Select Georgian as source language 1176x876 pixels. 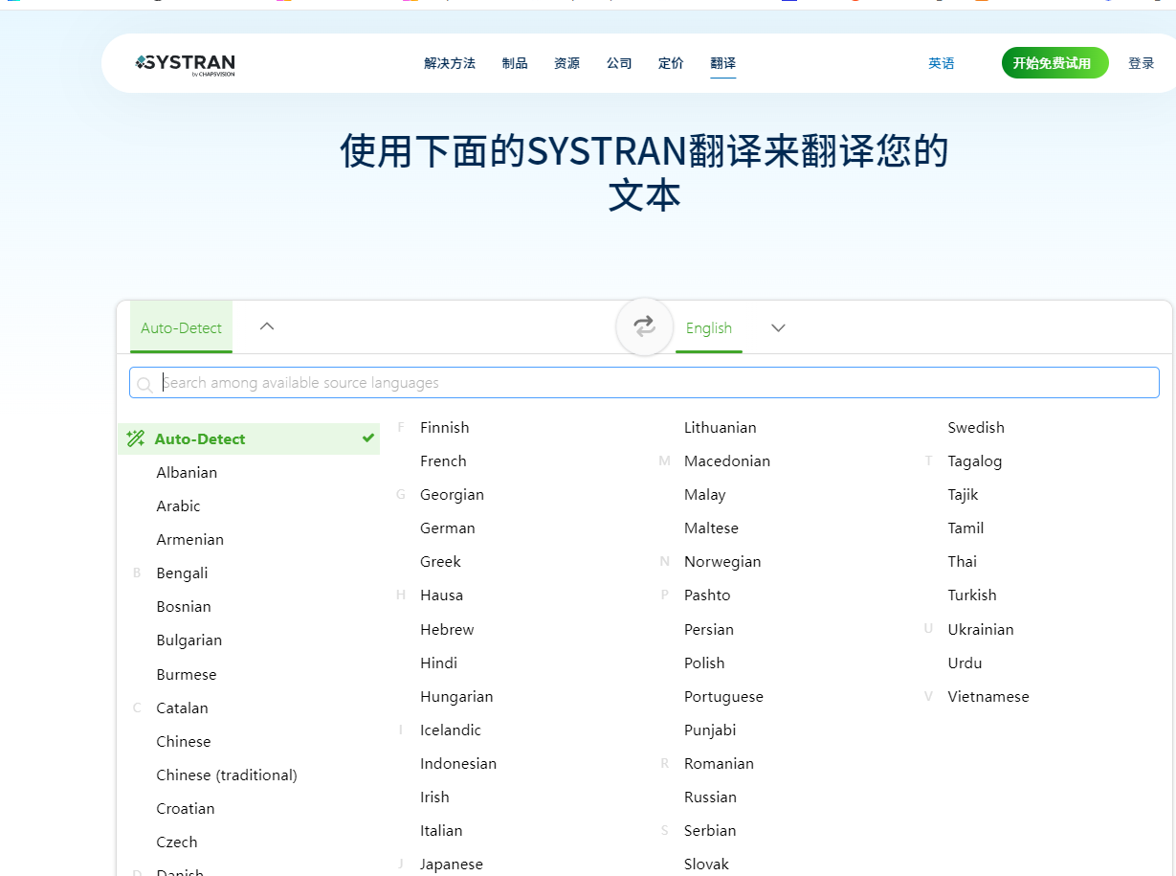click(452, 494)
